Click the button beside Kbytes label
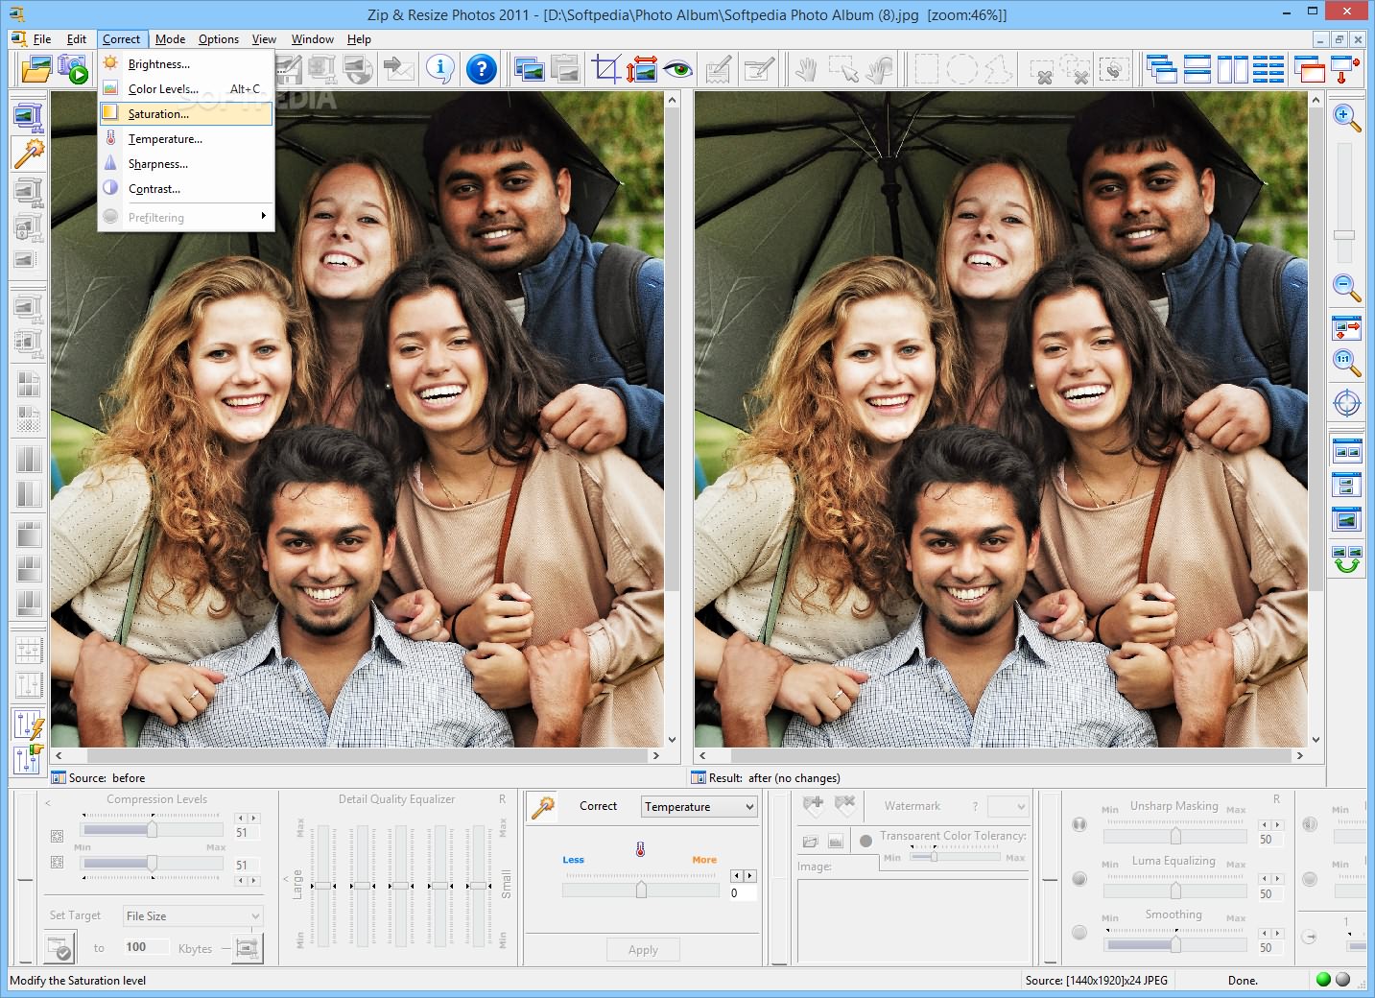The image size is (1375, 998). pyautogui.click(x=247, y=948)
